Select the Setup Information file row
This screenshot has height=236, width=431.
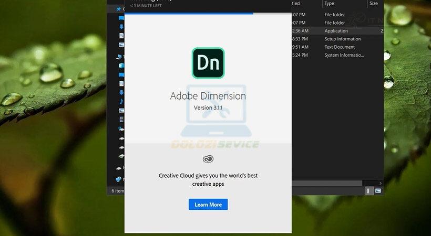(342, 39)
